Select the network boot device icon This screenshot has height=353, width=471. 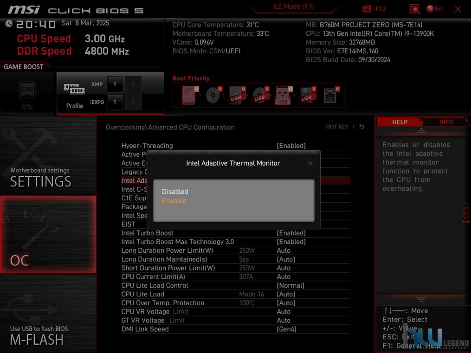pos(331,95)
